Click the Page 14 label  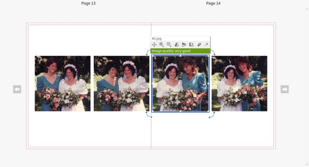(213, 4)
